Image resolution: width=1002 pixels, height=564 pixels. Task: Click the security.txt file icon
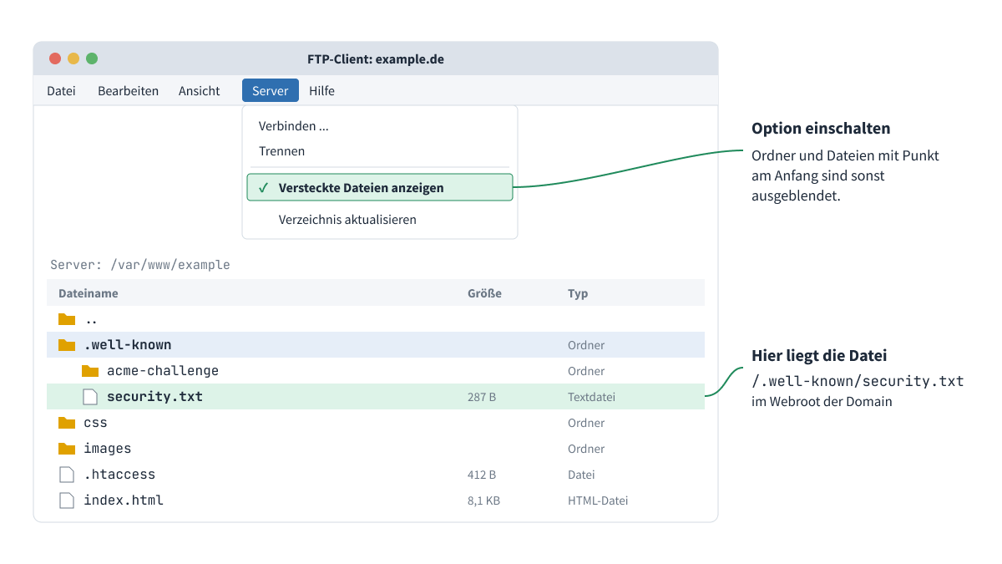[x=90, y=397]
